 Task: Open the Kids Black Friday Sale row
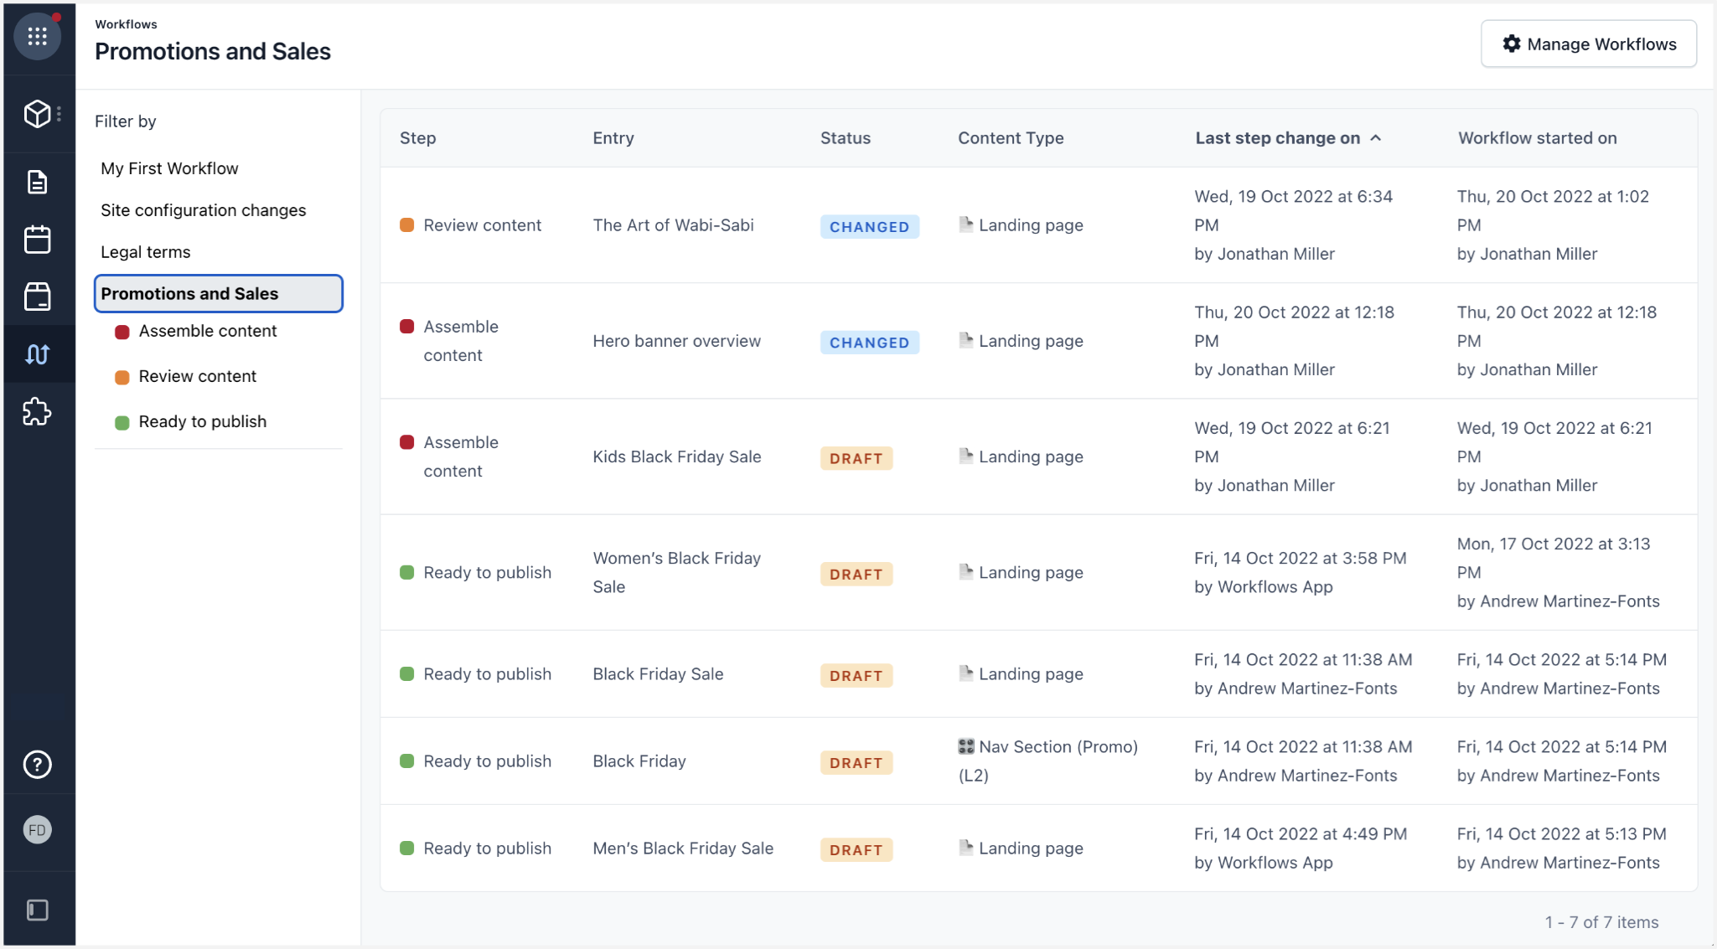pos(676,456)
